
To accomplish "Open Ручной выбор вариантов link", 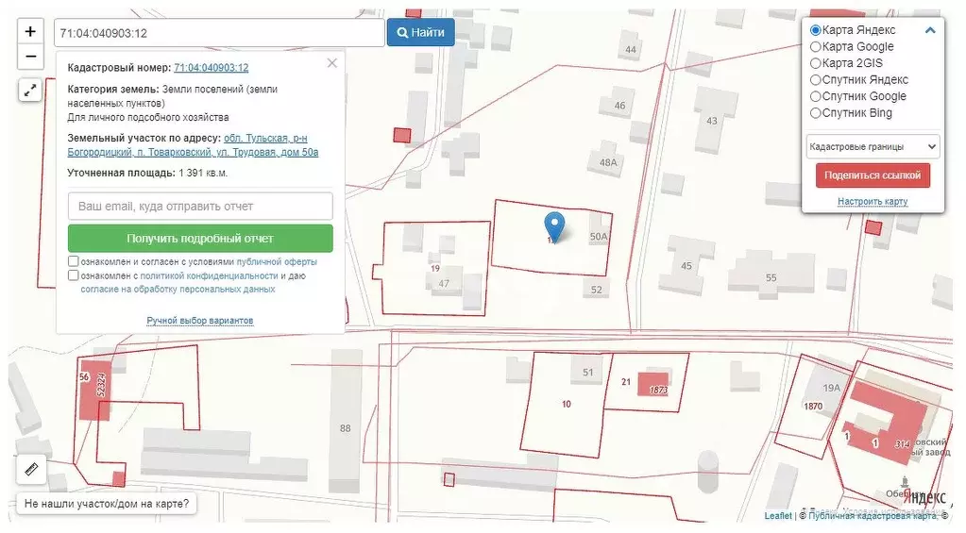I will pos(199,321).
